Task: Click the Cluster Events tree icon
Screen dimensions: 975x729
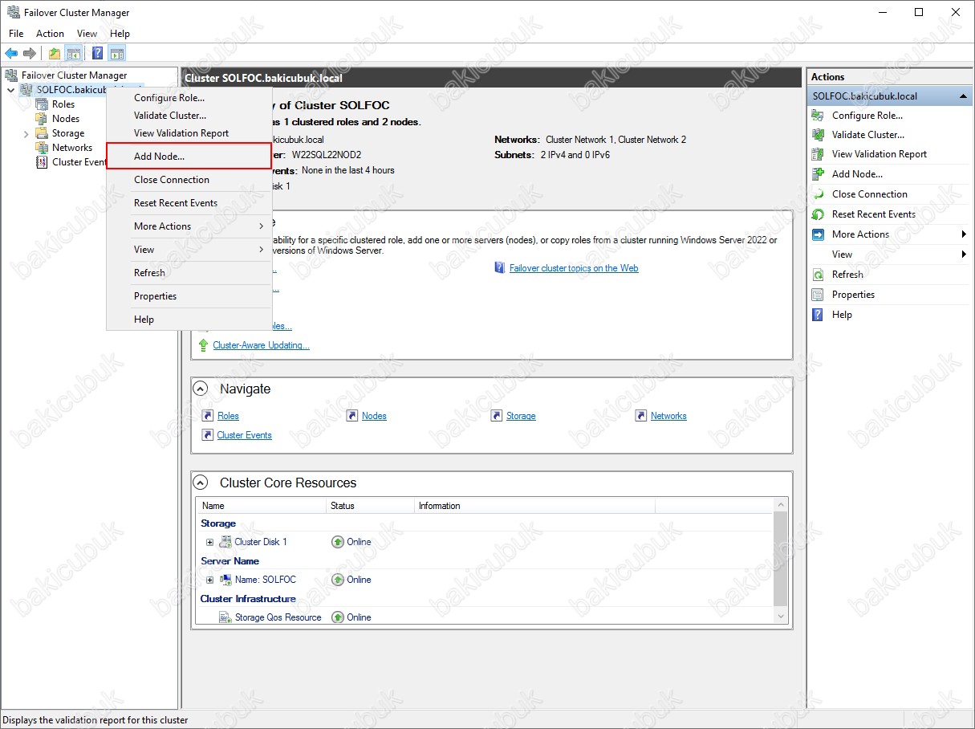Action: pyautogui.click(x=42, y=162)
